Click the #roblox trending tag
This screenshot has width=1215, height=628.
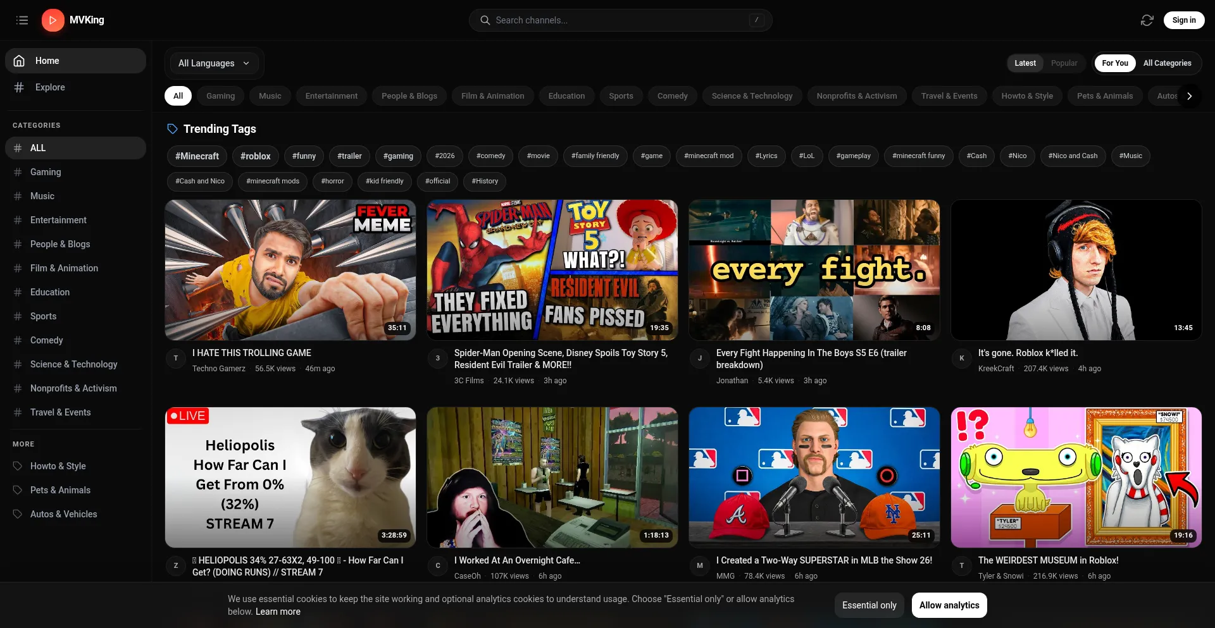coord(255,156)
